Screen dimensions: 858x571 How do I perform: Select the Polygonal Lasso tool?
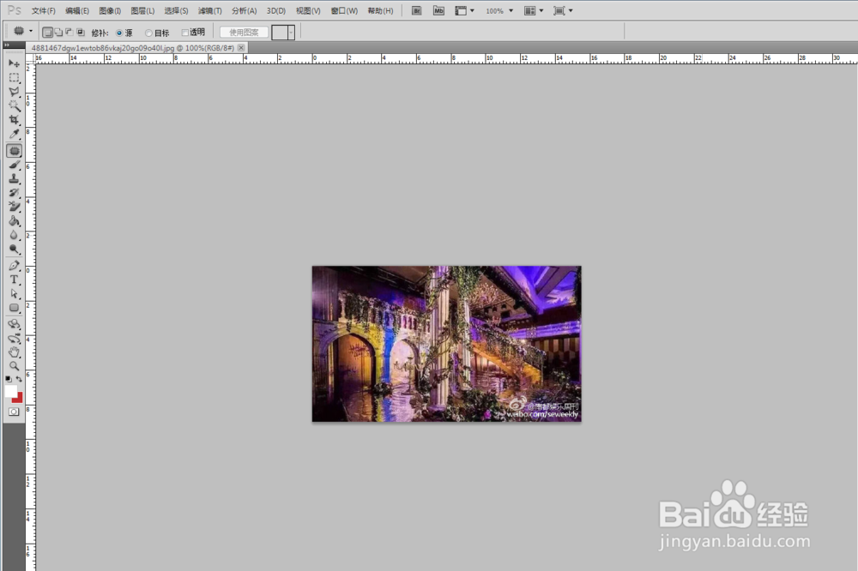pos(14,92)
